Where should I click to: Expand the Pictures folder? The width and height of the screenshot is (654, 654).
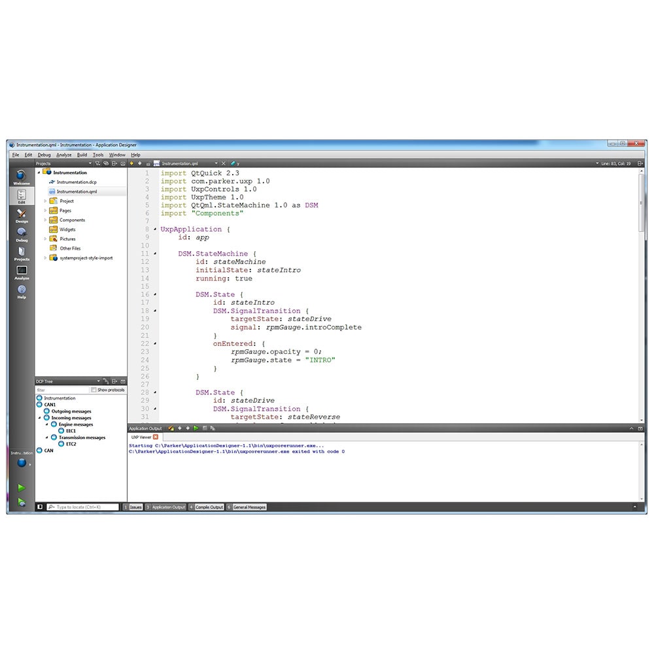coord(45,239)
